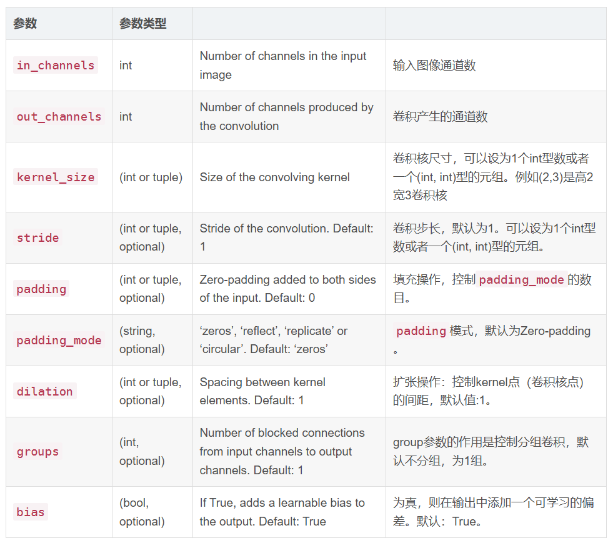Select the padding parameter name in first column
613x548 pixels.
pos(41,289)
